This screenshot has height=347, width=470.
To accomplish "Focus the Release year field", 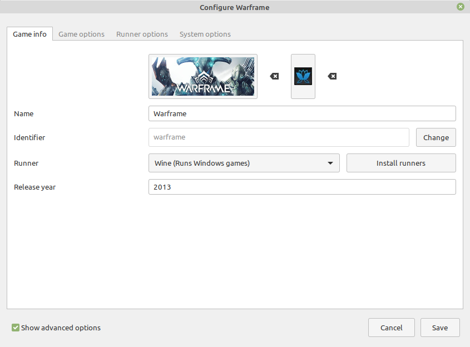I will 302,187.
